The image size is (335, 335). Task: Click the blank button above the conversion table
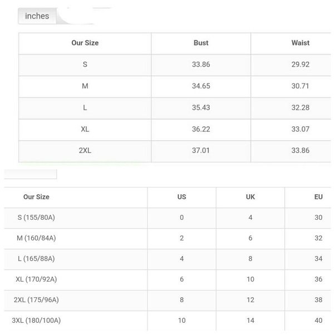pyautogui.click(x=30, y=174)
